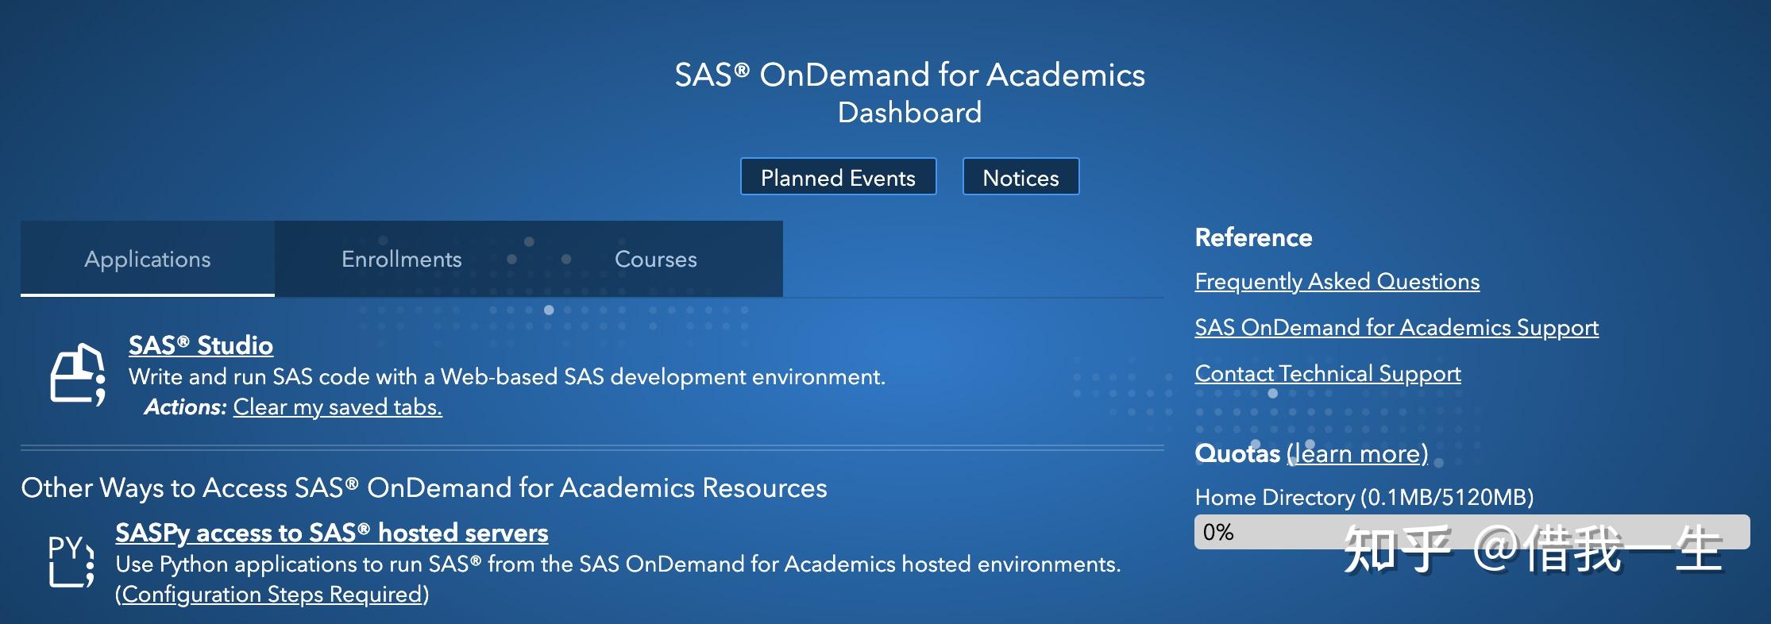Click the SAS OnDemand for Academics title
This screenshot has height=624, width=1771.
[909, 75]
